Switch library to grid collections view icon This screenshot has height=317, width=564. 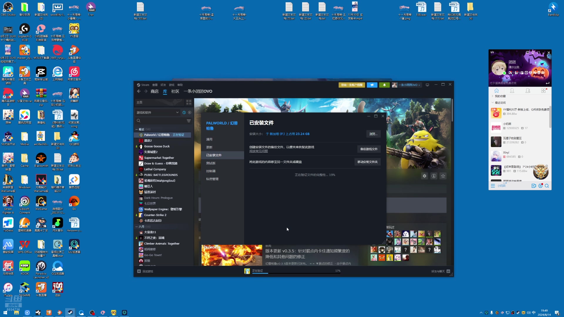pyautogui.click(x=189, y=102)
